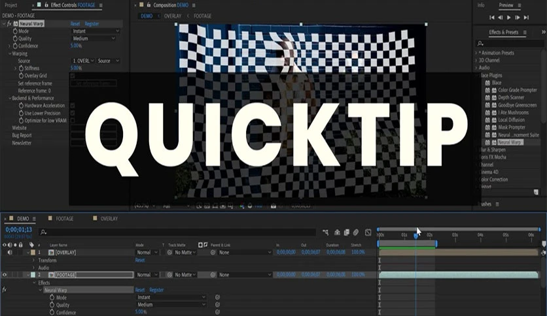Image resolution: width=547 pixels, height=316 pixels.
Task: Step back one frame in Preview
Action: coord(501,18)
